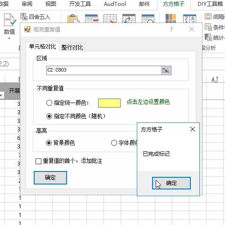
Task: Click the 四舍五入 rounding tool
Action: tap(36, 17)
